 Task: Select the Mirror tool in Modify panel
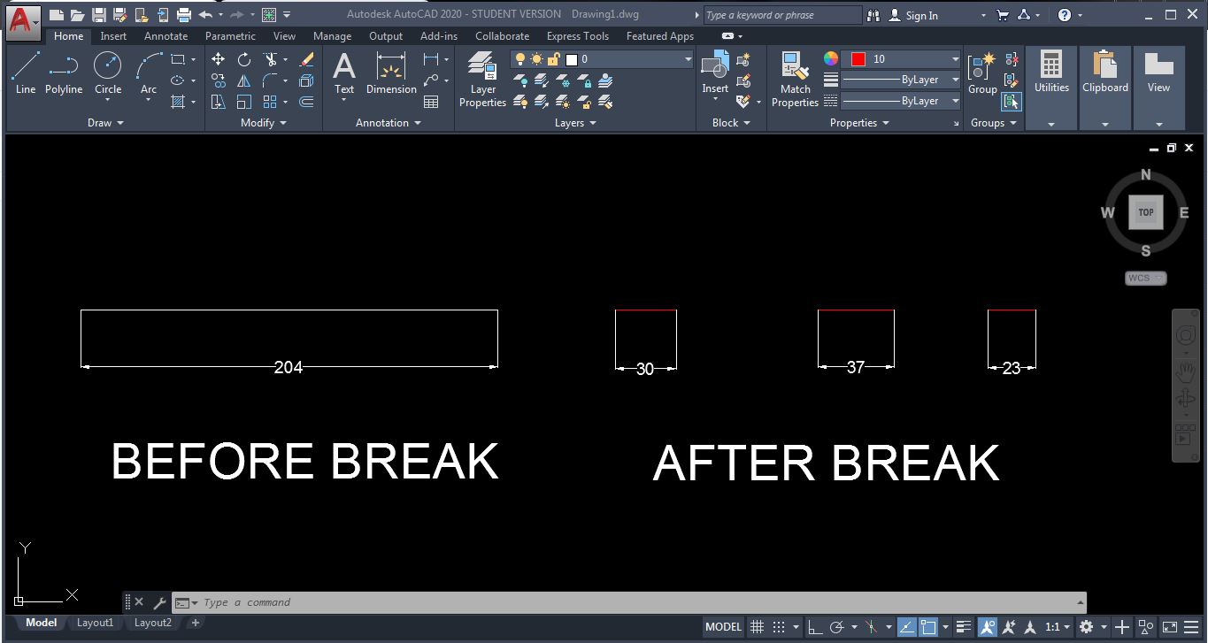(243, 80)
